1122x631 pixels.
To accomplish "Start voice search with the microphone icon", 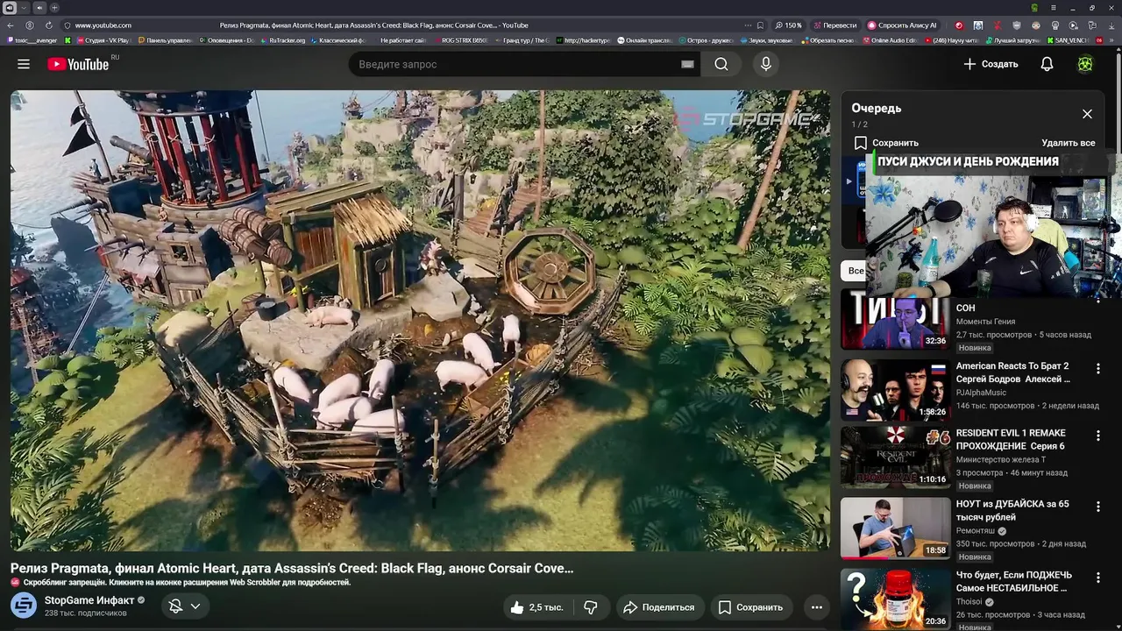I will [x=766, y=64].
